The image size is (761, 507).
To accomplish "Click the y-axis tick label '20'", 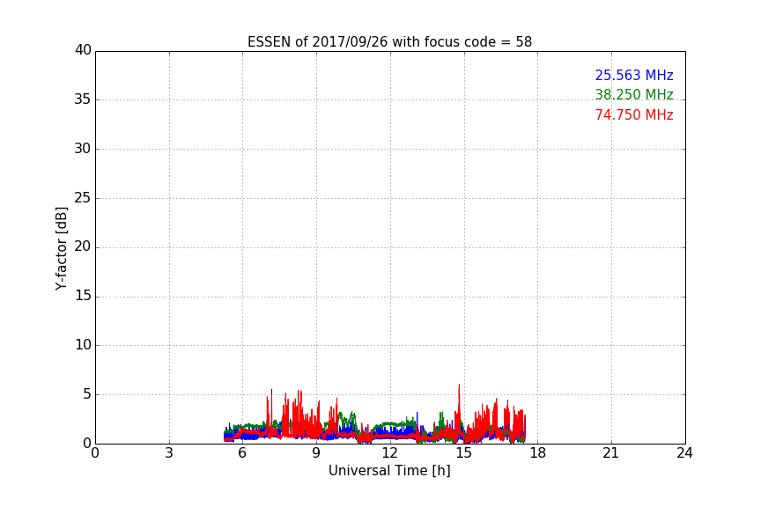I will tap(83, 247).
